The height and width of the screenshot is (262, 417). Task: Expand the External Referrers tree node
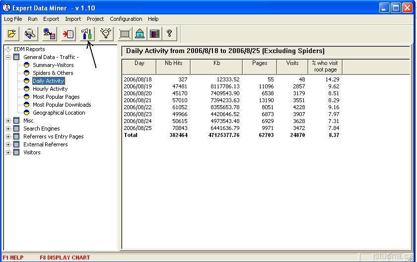coord(8,144)
